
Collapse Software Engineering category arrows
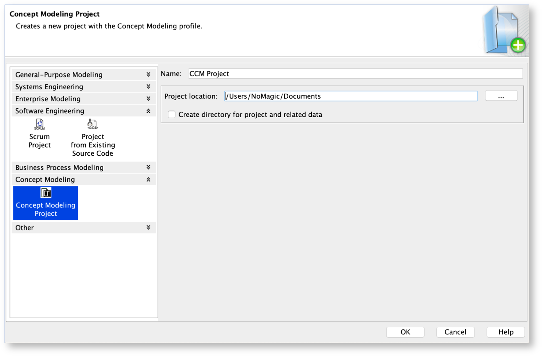pos(148,111)
